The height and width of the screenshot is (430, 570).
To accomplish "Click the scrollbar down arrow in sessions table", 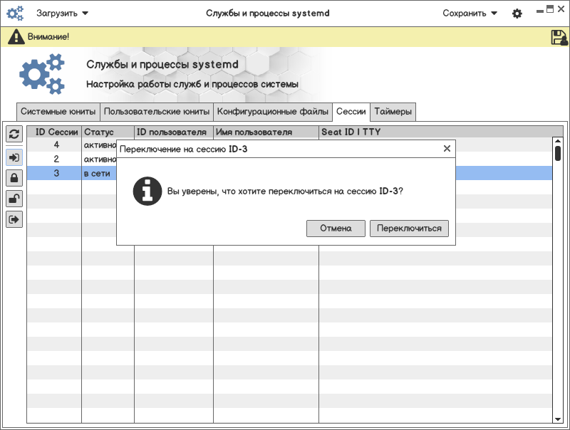I will pyautogui.click(x=558, y=419).
